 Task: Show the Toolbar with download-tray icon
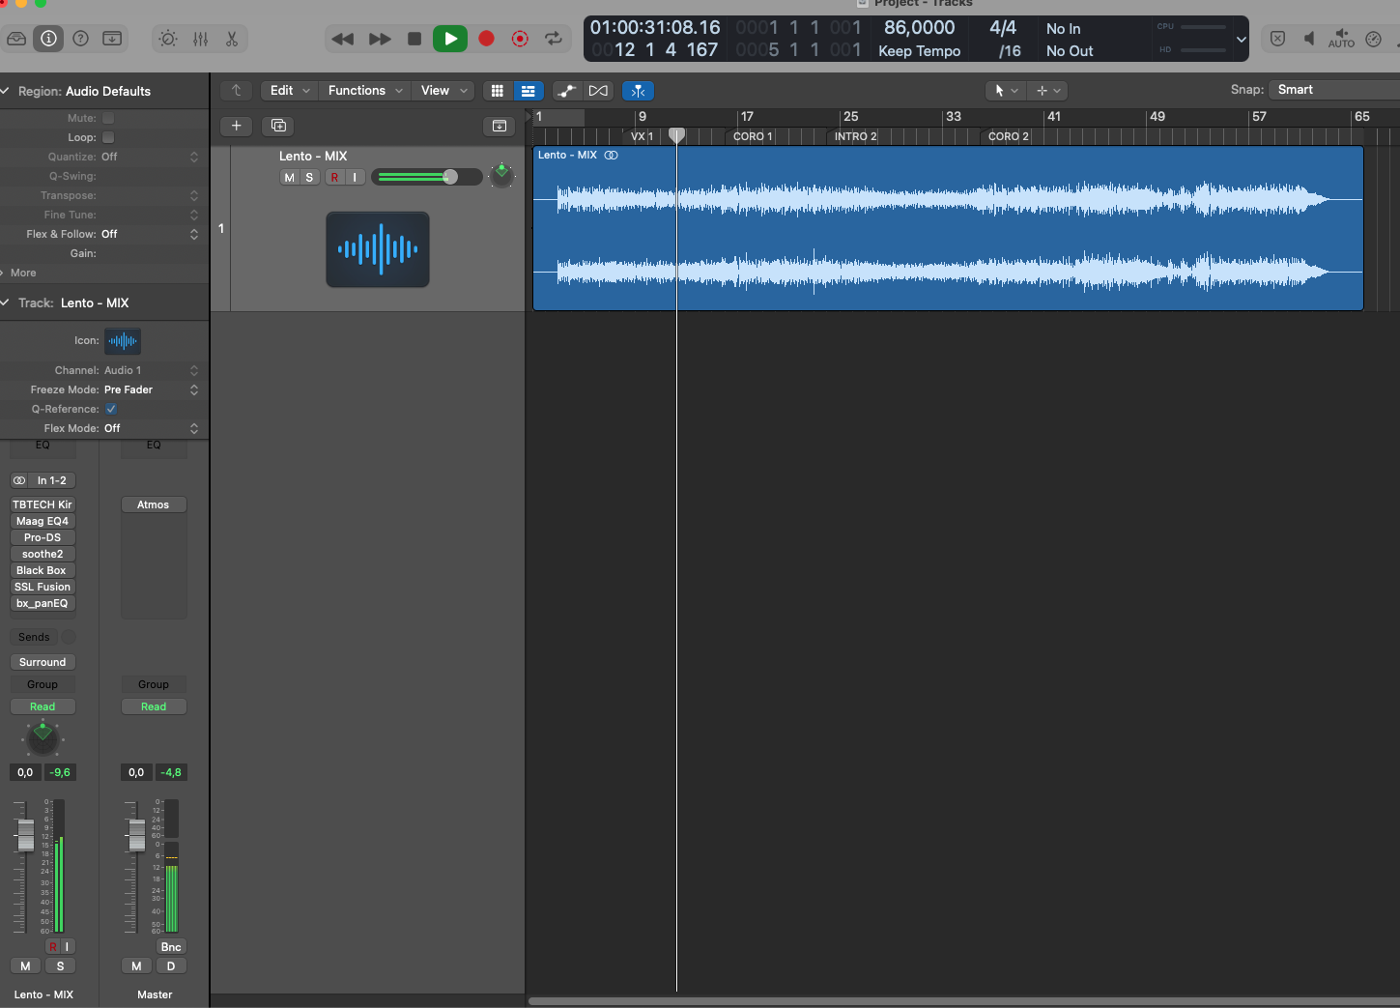pyautogui.click(x=112, y=39)
